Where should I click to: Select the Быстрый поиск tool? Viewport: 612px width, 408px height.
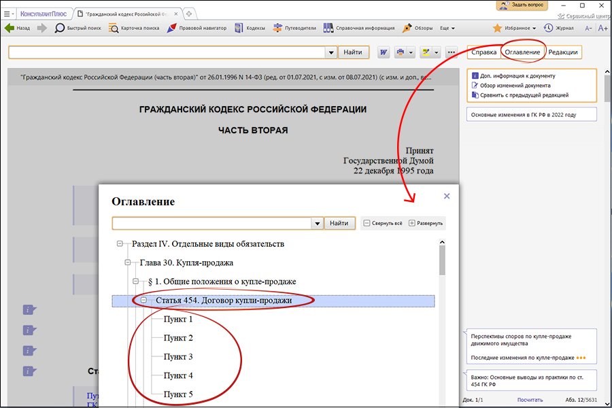pyautogui.click(x=79, y=28)
